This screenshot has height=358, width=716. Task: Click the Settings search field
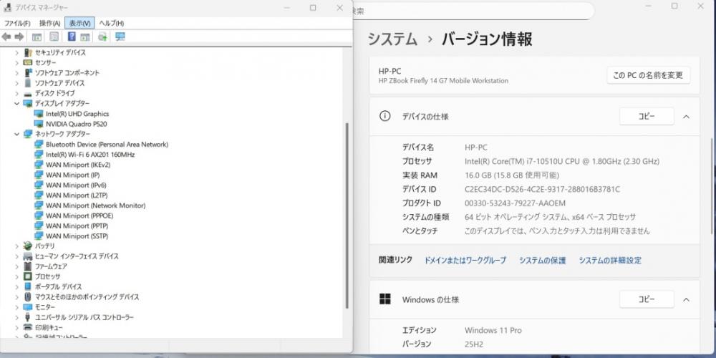pos(473,11)
